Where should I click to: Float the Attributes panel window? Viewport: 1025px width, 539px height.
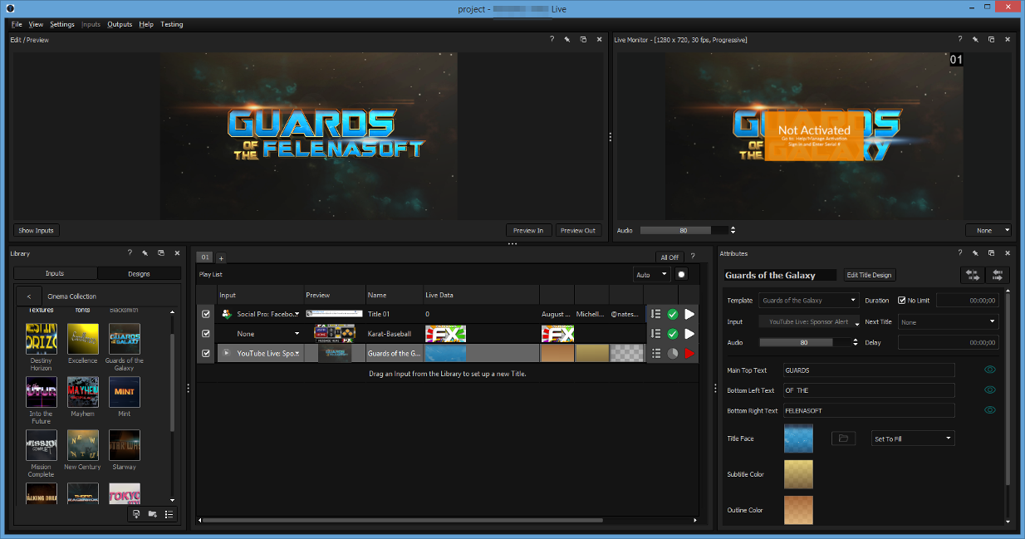[992, 253]
